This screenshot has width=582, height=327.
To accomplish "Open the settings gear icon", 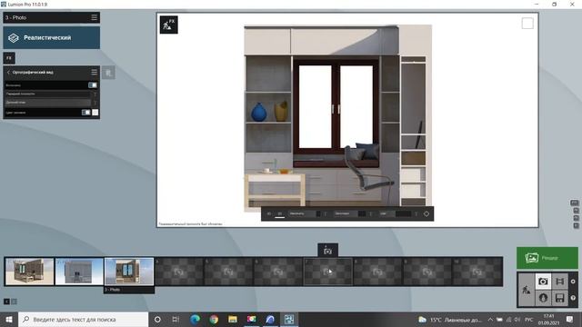I will (573, 282).
